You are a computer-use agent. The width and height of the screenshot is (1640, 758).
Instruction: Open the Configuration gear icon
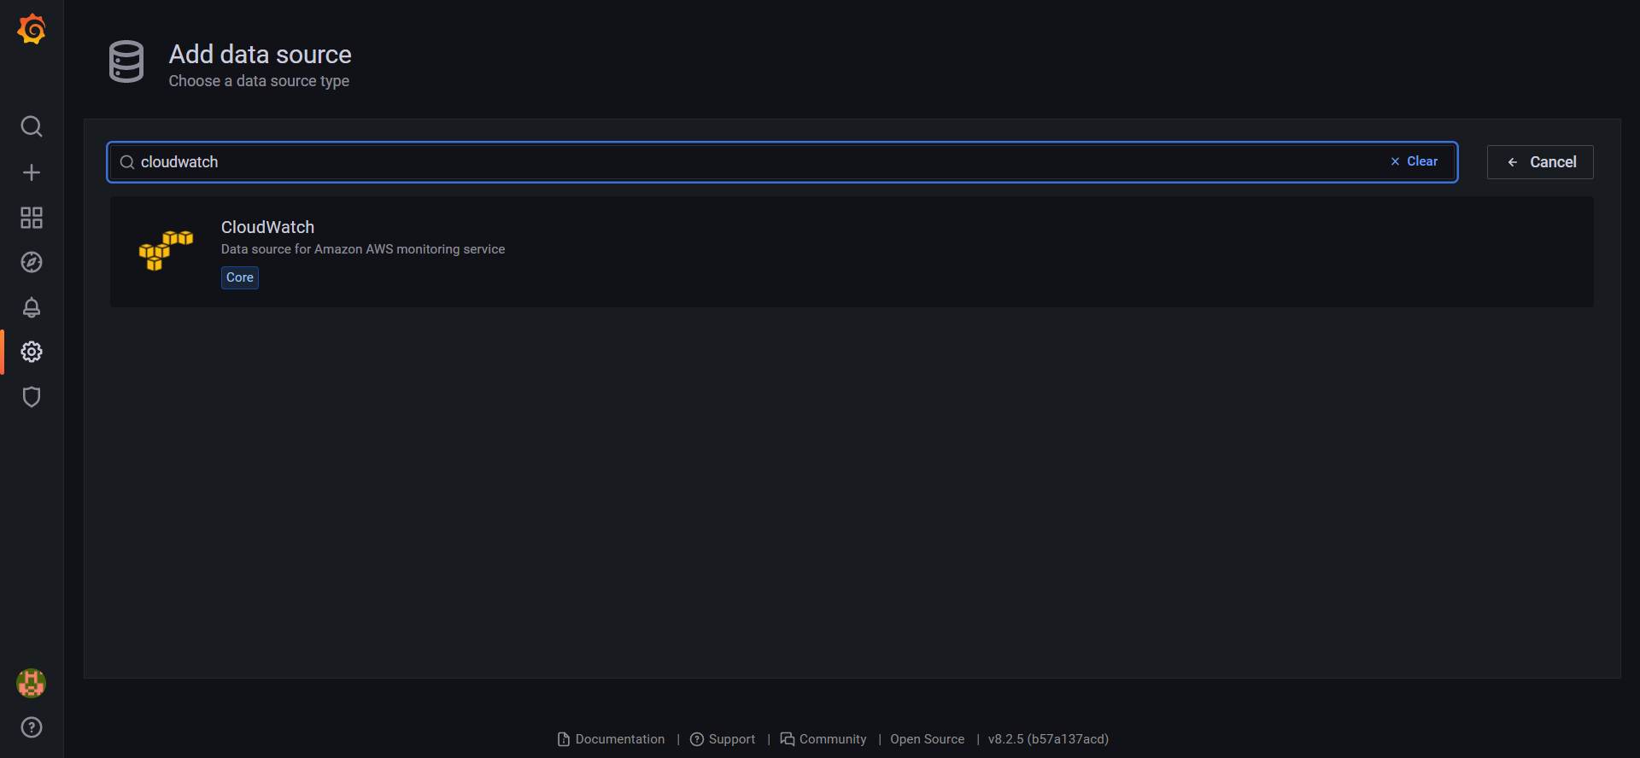(32, 352)
